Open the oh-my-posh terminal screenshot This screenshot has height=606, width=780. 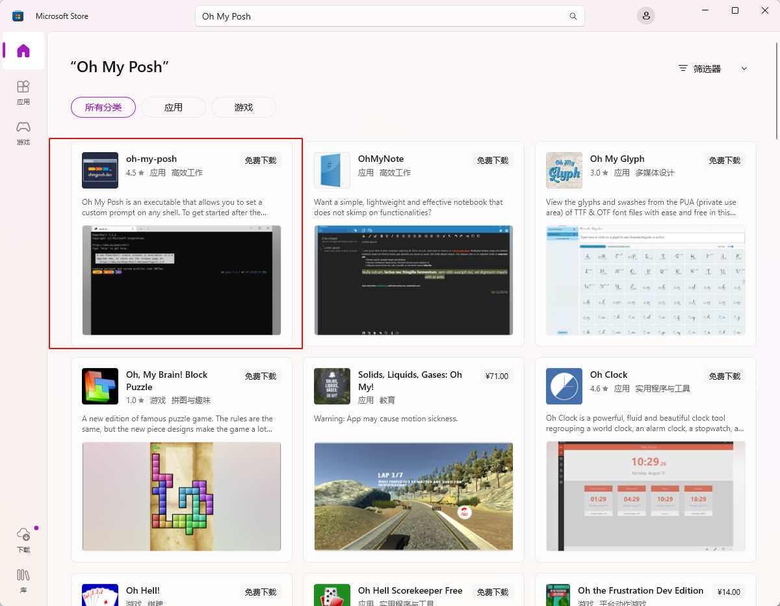[x=181, y=280]
